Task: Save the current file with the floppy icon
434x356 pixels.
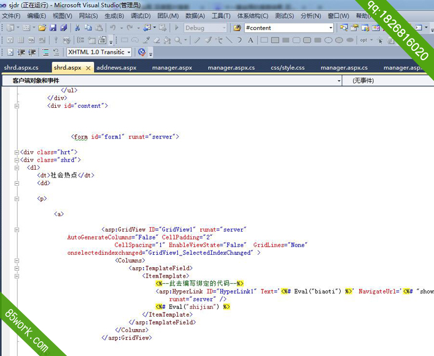Action: pyautogui.click(x=53, y=28)
